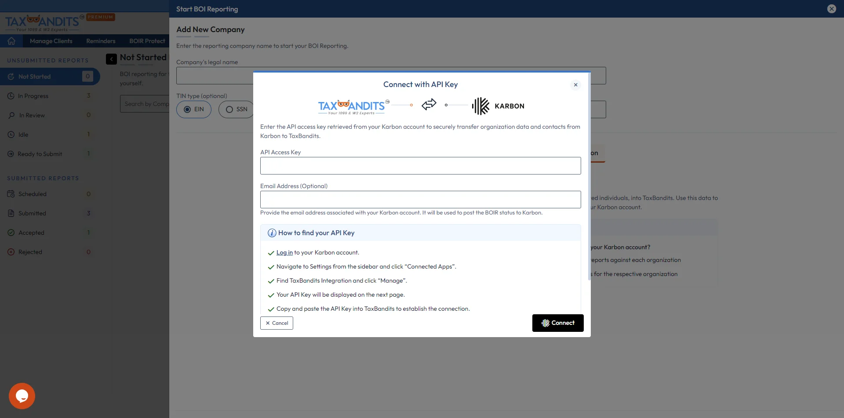The width and height of the screenshot is (844, 418).
Task: Click the Scheduled calendar icon
Action: tap(11, 194)
